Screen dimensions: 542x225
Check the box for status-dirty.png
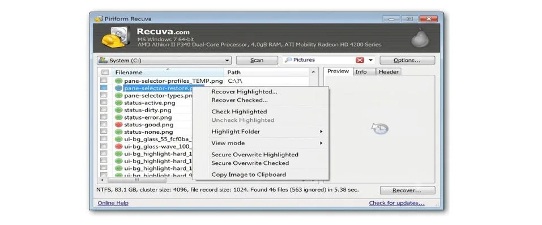(104, 110)
